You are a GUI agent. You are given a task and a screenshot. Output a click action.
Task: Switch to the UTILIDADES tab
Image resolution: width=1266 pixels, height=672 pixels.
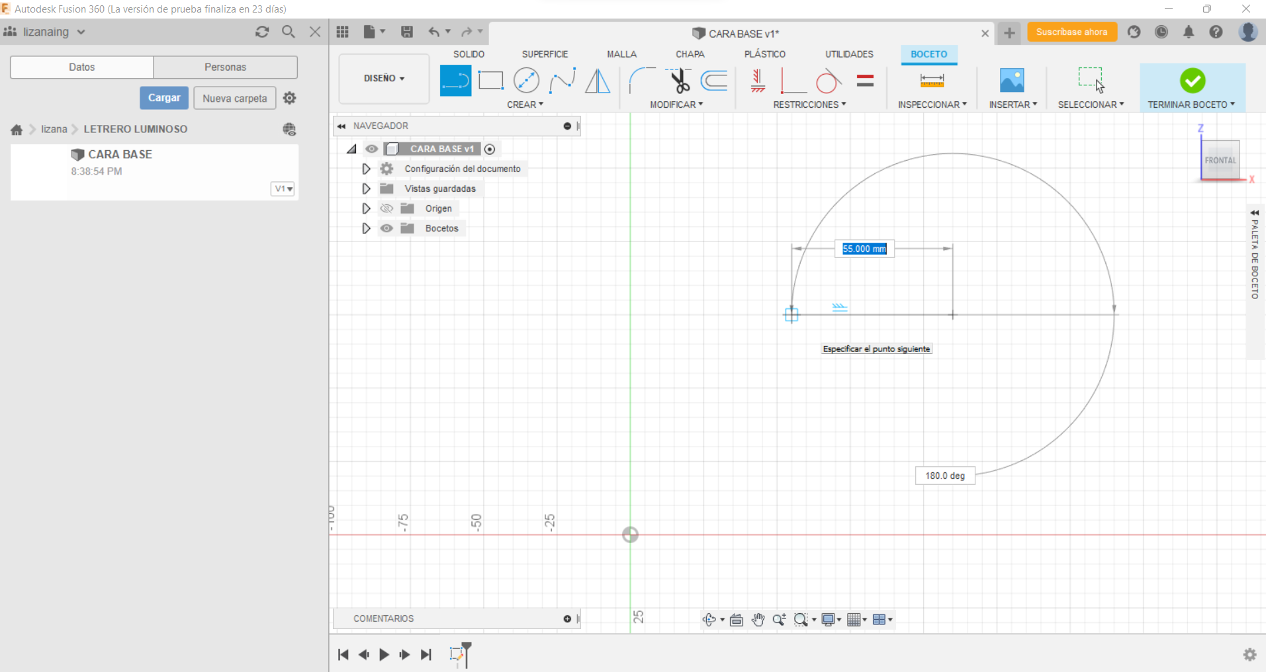point(849,54)
